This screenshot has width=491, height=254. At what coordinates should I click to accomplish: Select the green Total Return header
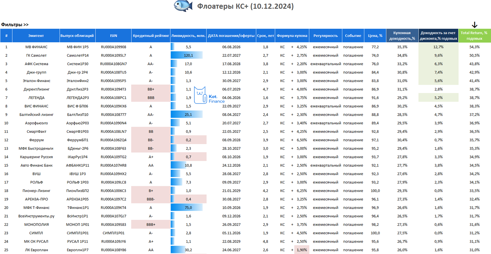click(x=474, y=36)
